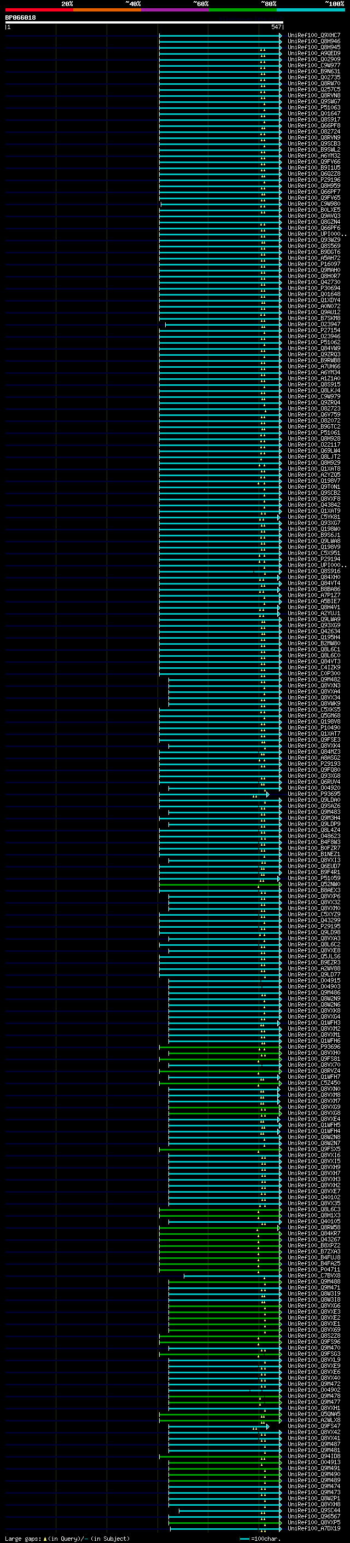Select the UniRef100_P10490 label
Viewport: 350px width, 1543px height.
click(314, 728)
